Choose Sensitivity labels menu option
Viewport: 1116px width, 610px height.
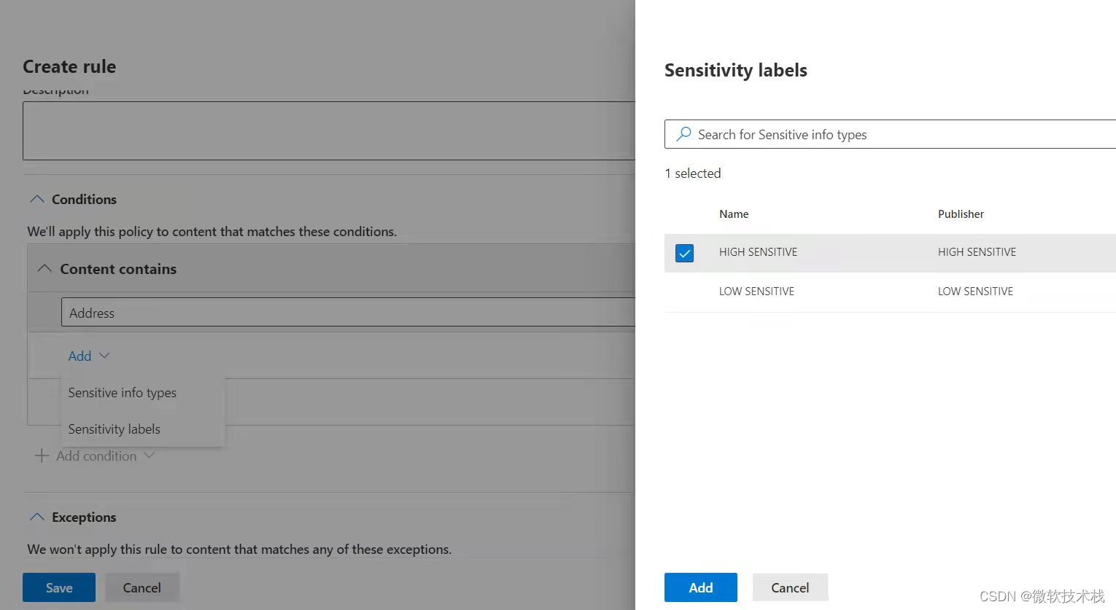(x=114, y=429)
